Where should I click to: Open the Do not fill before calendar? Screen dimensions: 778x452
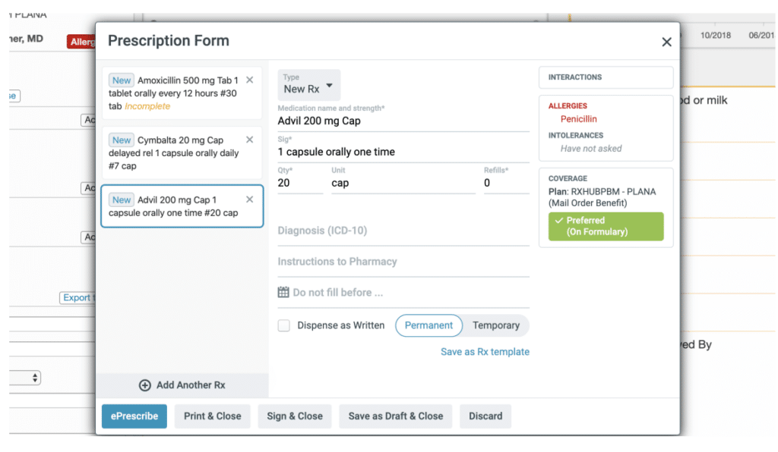283,292
